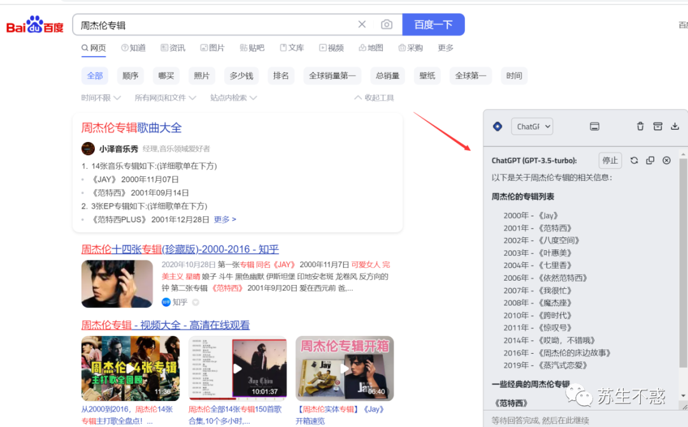Click the Zhihu result verification badge icon
The height and width of the screenshot is (427, 688).
click(196, 302)
